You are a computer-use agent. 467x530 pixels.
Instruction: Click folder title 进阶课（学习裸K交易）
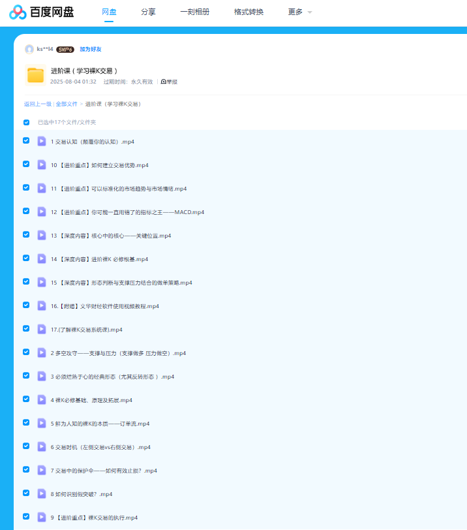pyautogui.click(x=84, y=71)
